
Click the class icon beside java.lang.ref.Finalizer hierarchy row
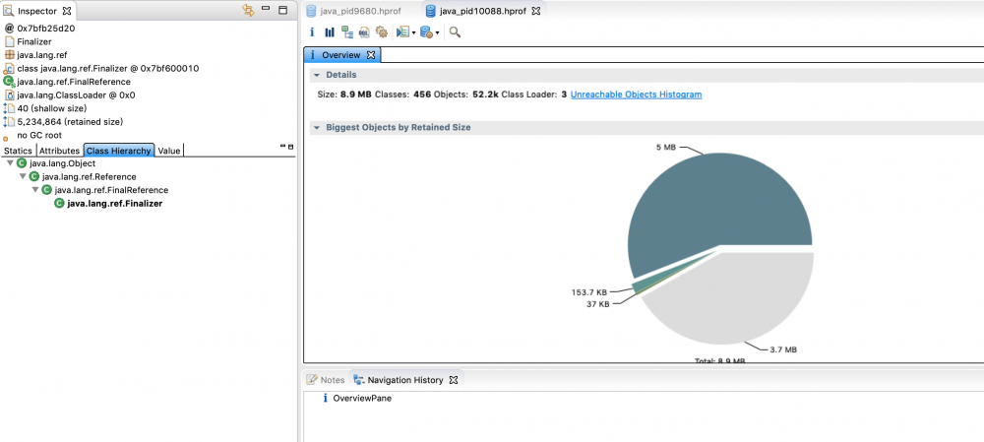click(x=60, y=204)
